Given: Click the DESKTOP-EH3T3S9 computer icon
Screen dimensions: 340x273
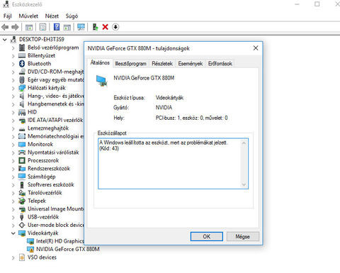Looking at the screenshot, I should pos(13,40).
